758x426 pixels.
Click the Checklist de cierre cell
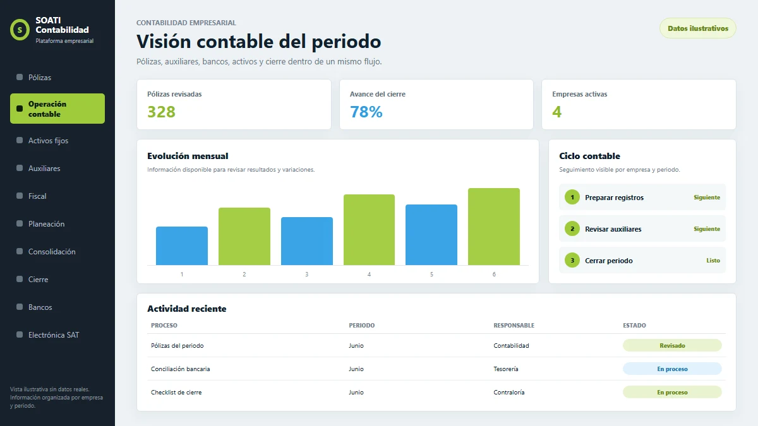(x=176, y=392)
